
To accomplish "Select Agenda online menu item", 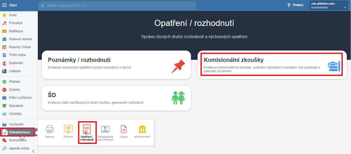I will click(19, 148).
